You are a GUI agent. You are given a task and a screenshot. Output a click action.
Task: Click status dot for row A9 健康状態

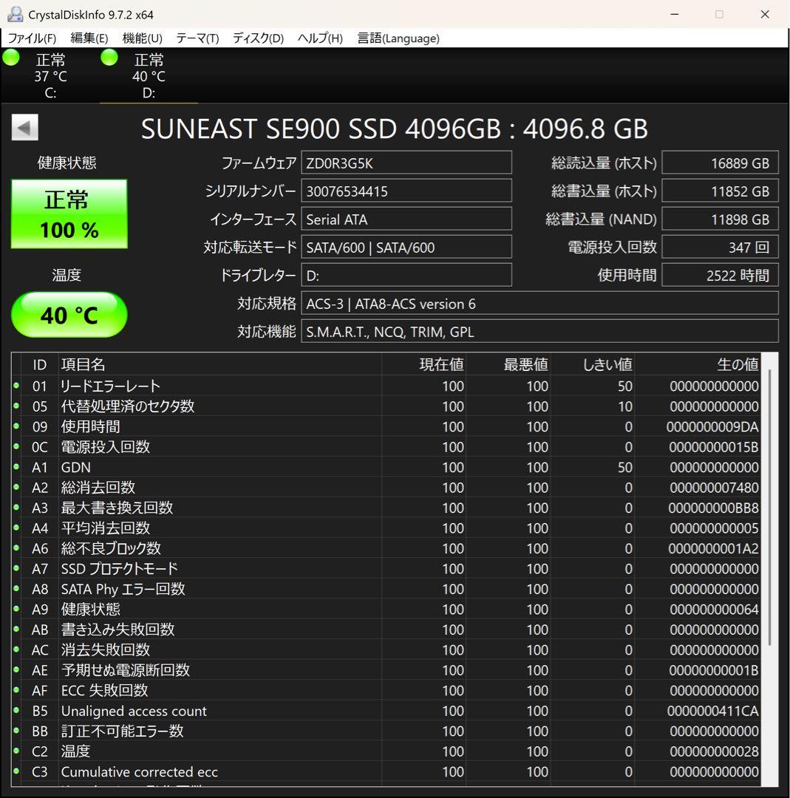pos(16,609)
